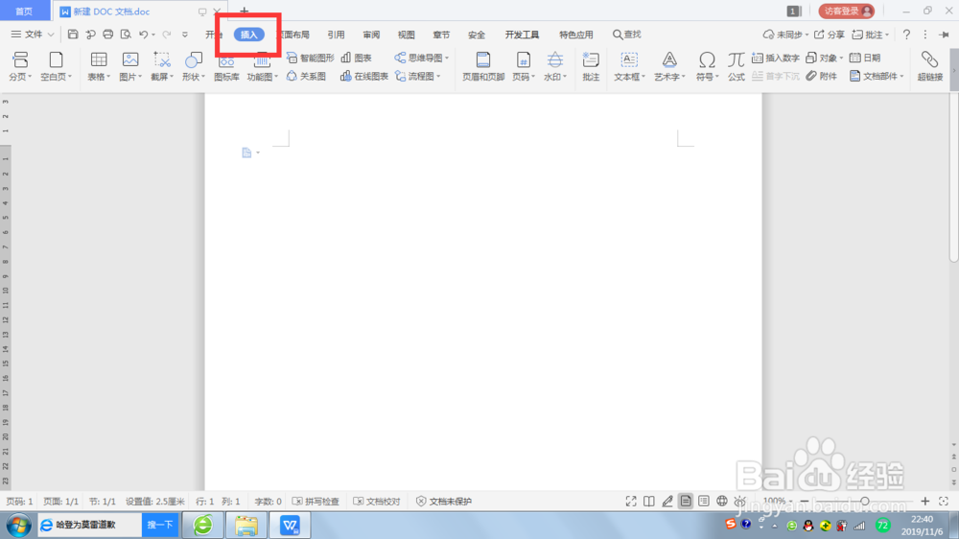Print the document from quick toolbar
The width and height of the screenshot is (959, 539).
coord(107,35)
